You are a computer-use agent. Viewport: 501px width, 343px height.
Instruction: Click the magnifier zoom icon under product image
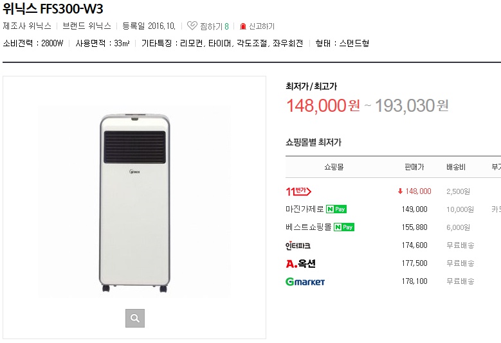point(134,318)
